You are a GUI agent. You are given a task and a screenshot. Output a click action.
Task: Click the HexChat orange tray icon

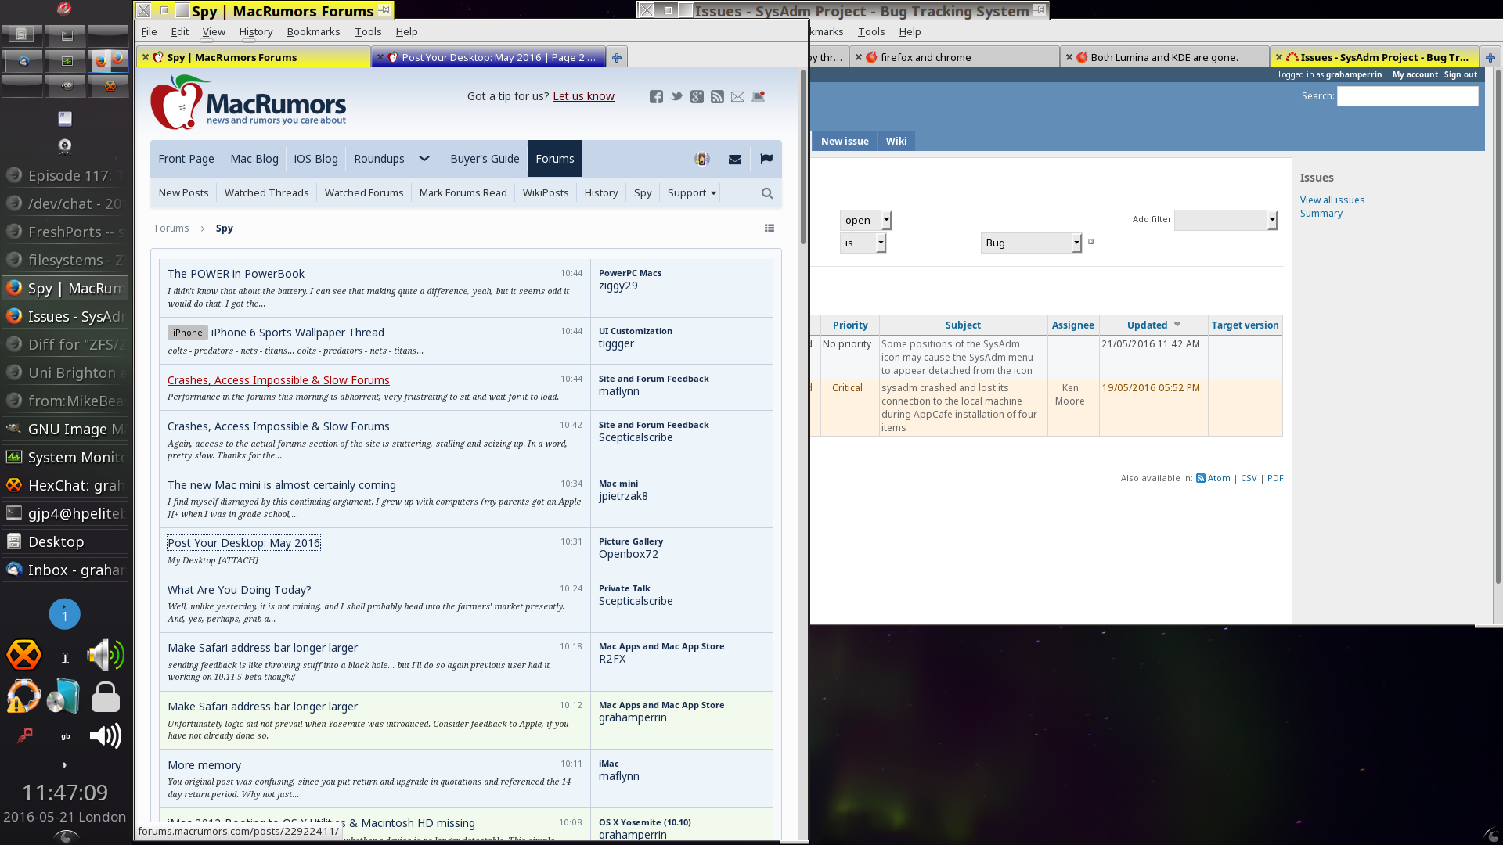pyautogui.click(x=24, y=656)
